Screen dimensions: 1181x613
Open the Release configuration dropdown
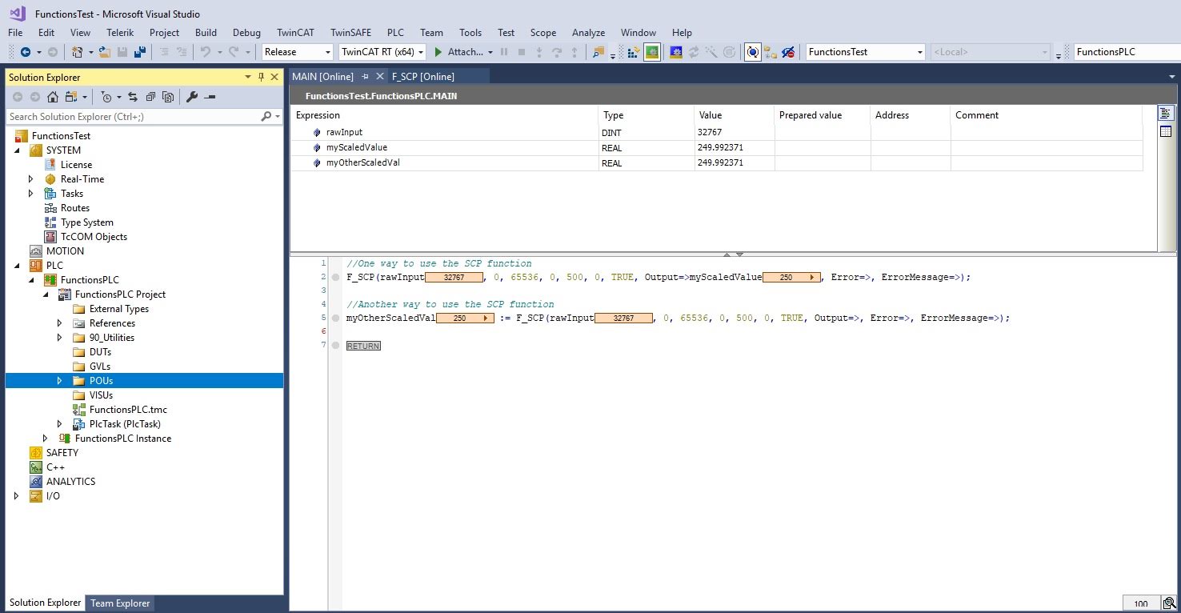[327, 52]
